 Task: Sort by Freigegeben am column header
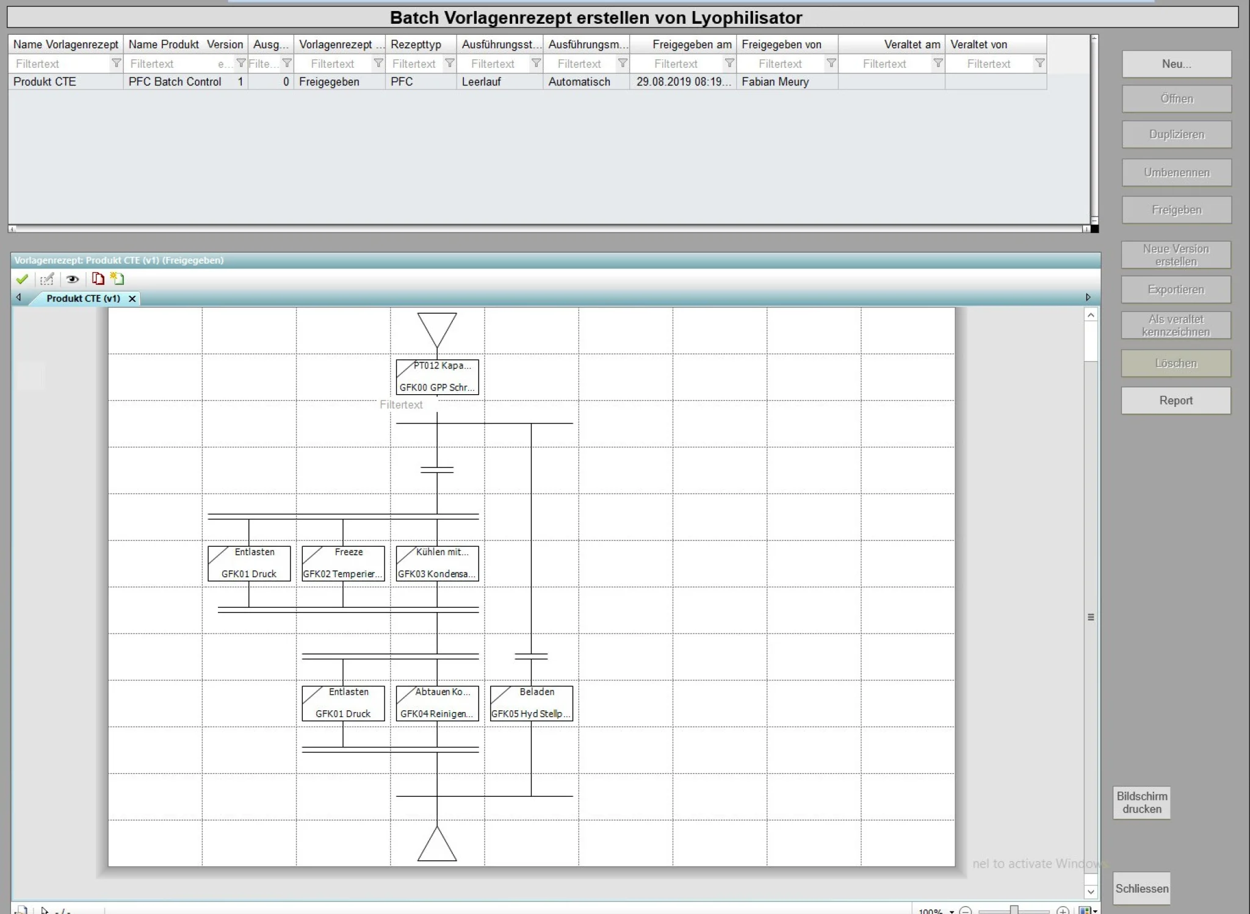[x=684, y=45]
